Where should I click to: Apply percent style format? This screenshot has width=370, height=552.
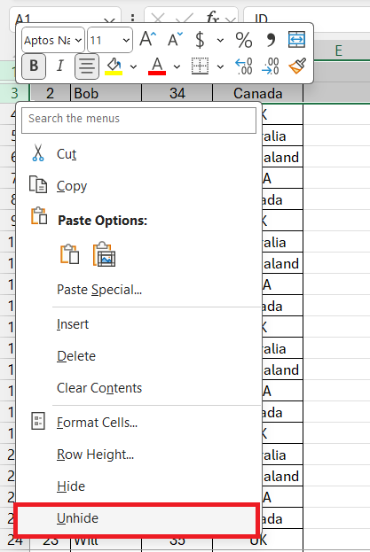[x=244, y=39]
